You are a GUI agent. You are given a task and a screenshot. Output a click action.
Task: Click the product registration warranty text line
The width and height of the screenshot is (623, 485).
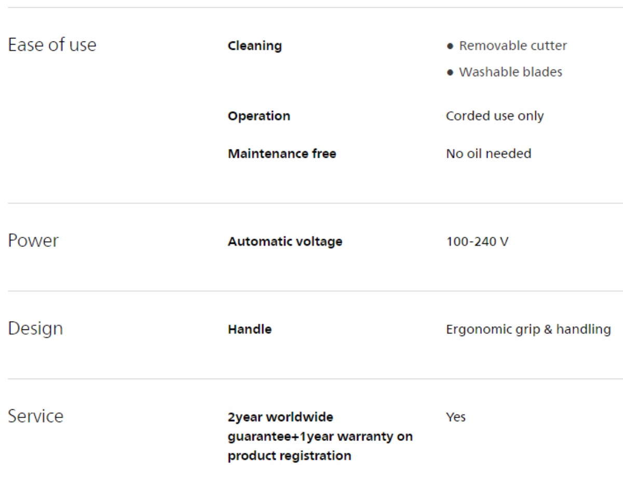(289, 456)
